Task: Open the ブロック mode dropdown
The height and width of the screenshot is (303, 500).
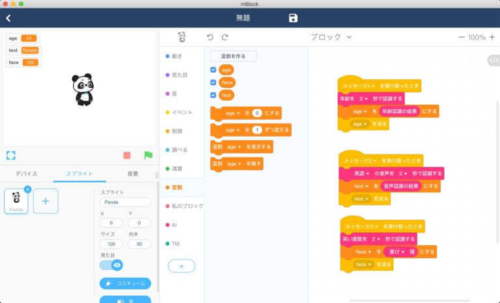Action: pos(331,37)
